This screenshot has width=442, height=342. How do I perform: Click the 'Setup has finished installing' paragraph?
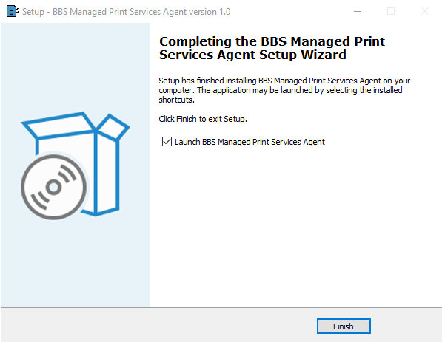click(284, 90)
